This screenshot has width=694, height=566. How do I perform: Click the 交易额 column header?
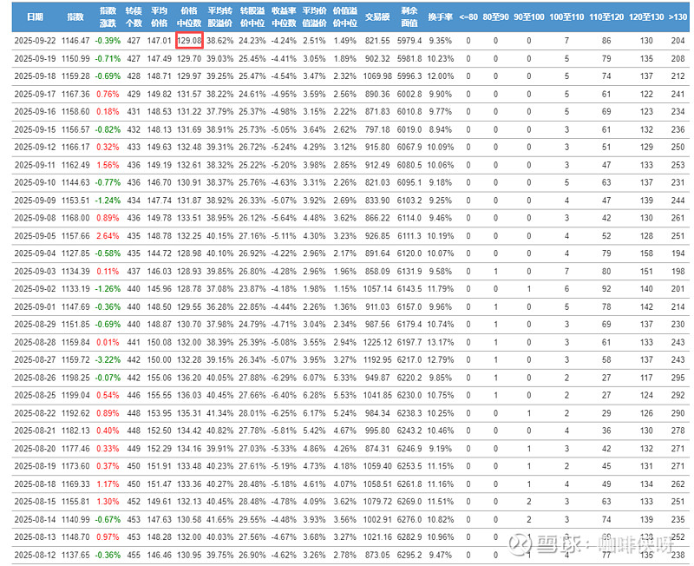[x=377, y=16]
